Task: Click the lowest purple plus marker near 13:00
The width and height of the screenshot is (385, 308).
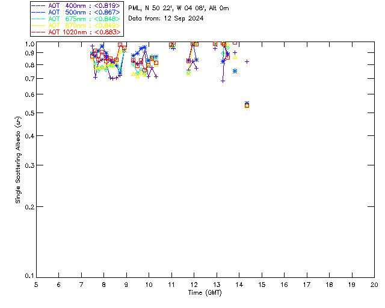Action: [x=223, y=81]
